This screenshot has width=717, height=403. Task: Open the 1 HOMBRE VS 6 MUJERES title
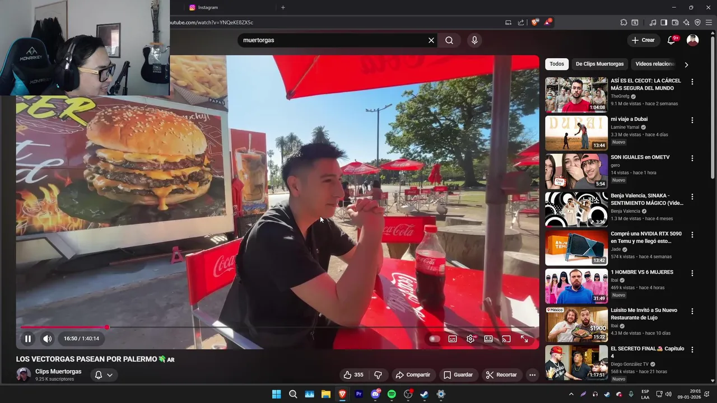(x=642, y=272)
